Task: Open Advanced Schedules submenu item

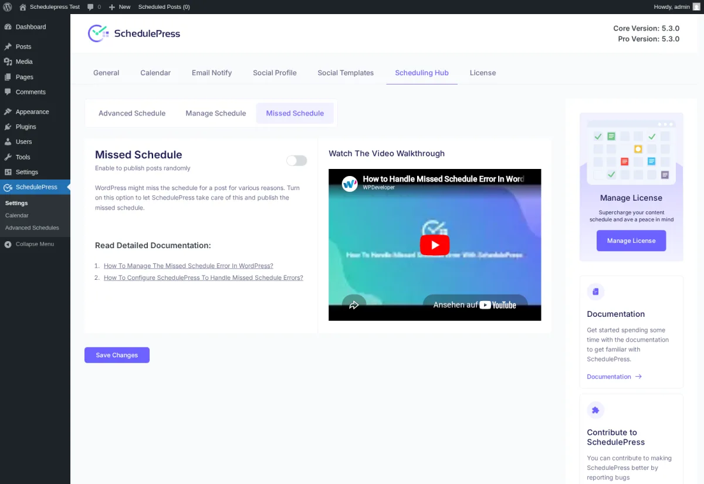Action: tap(32, 228)
